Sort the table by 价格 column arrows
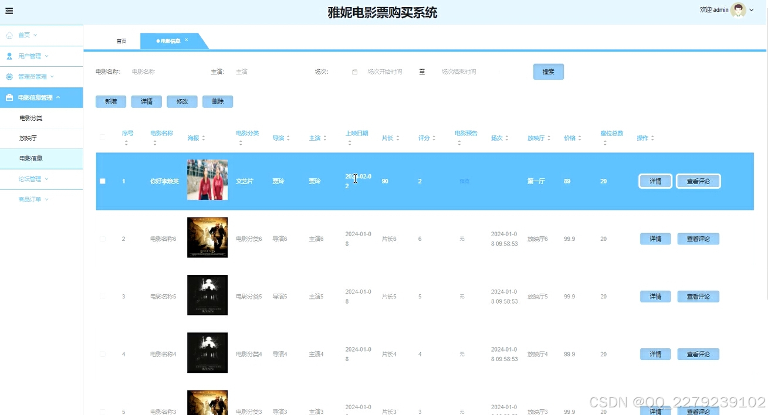 (580, 138)
